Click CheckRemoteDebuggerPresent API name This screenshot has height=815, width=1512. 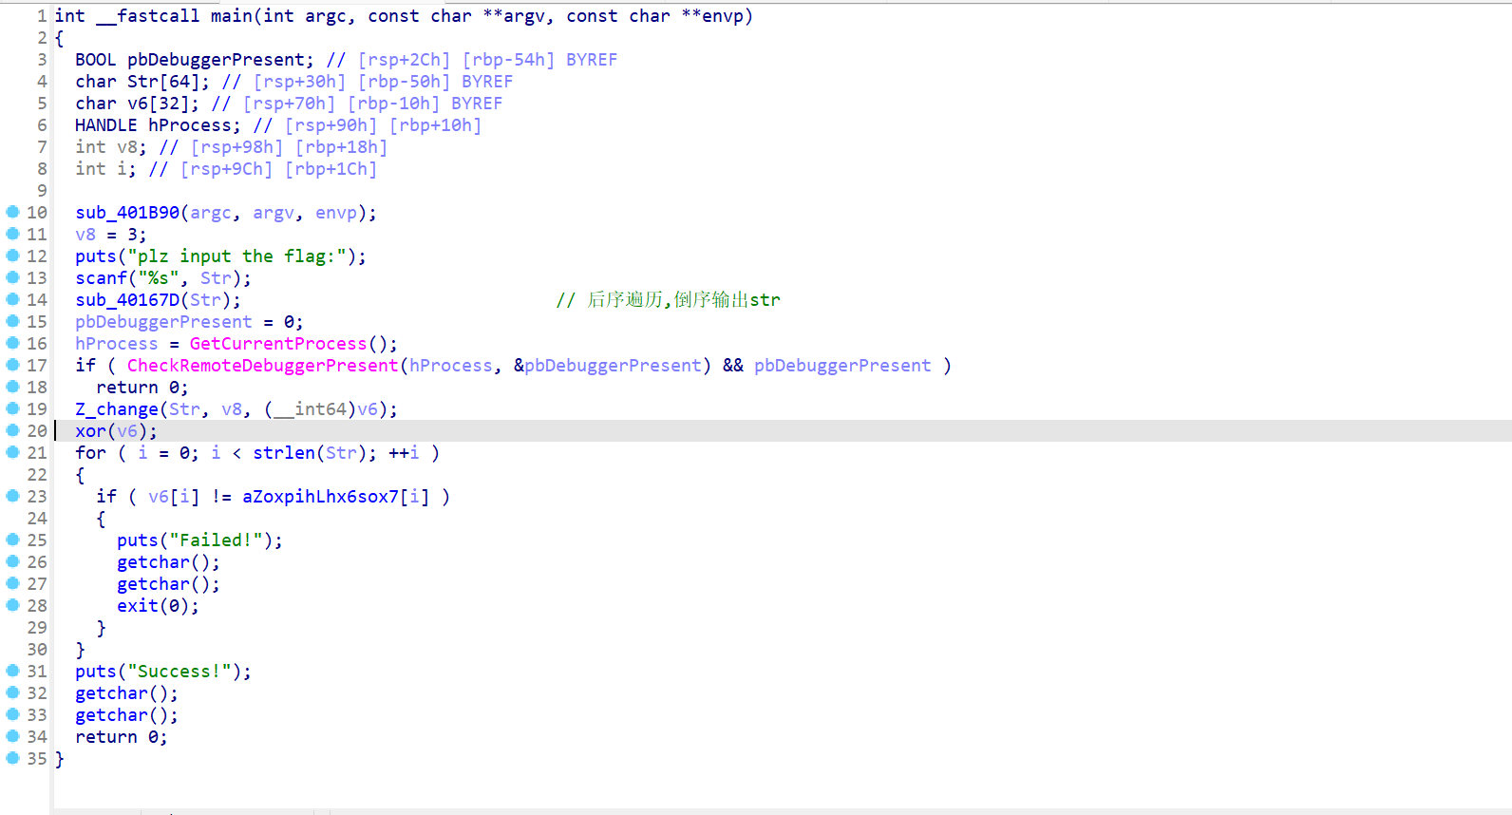click(263, 366)
